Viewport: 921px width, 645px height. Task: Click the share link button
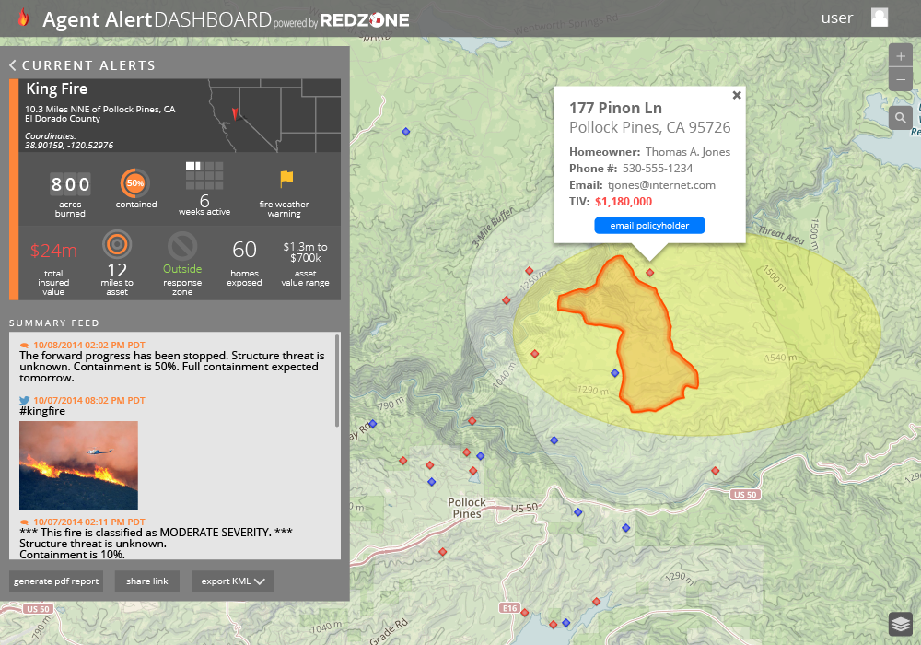(x=146, y=581)
